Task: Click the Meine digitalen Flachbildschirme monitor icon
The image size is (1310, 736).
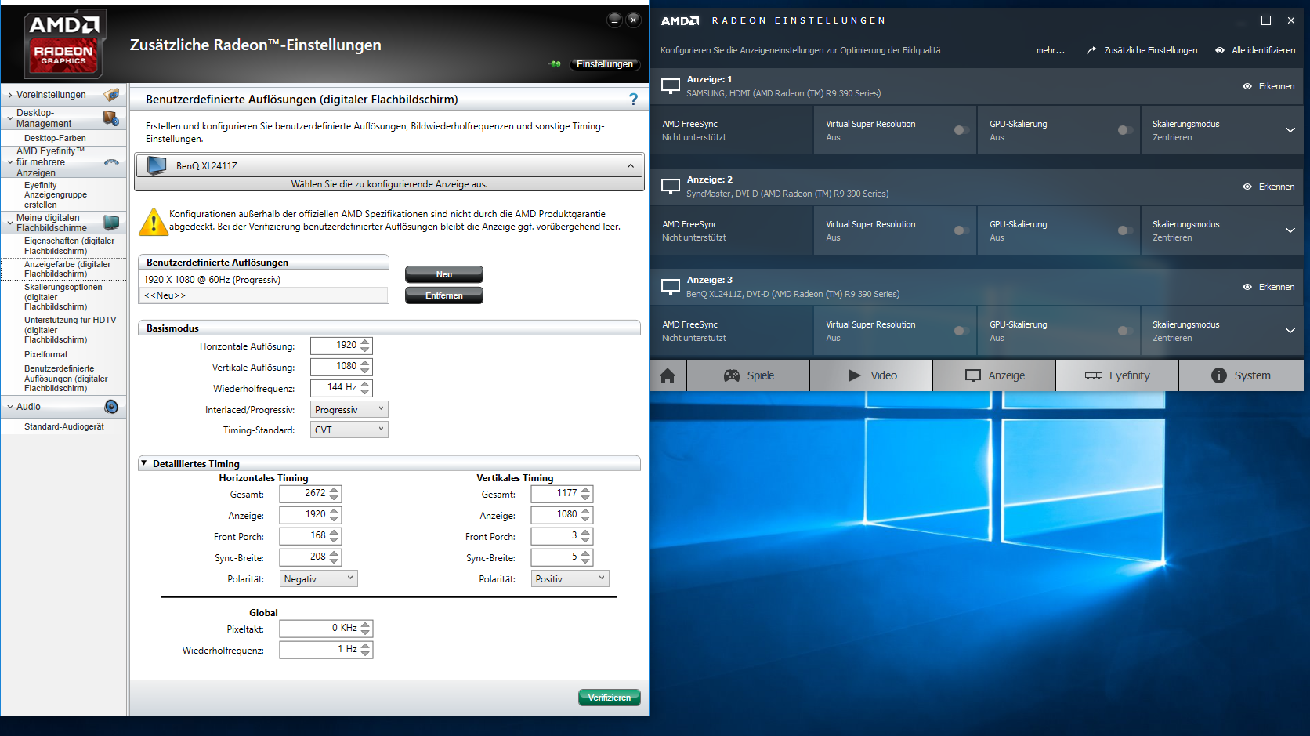Action: click(111, 223)
